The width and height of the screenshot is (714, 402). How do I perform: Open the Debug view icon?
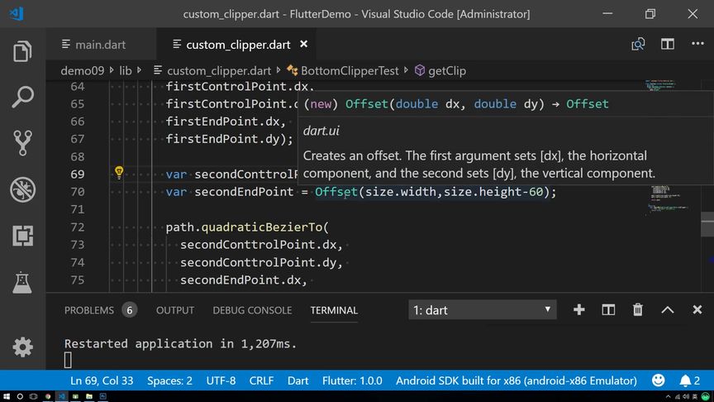click(22, 189)
